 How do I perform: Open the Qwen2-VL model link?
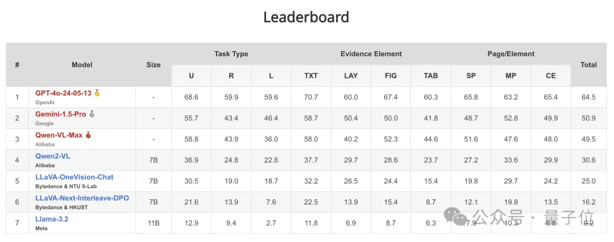click(x=53, y=156)
